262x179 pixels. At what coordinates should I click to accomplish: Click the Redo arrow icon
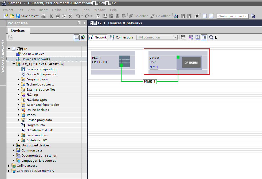pos(87,16)
